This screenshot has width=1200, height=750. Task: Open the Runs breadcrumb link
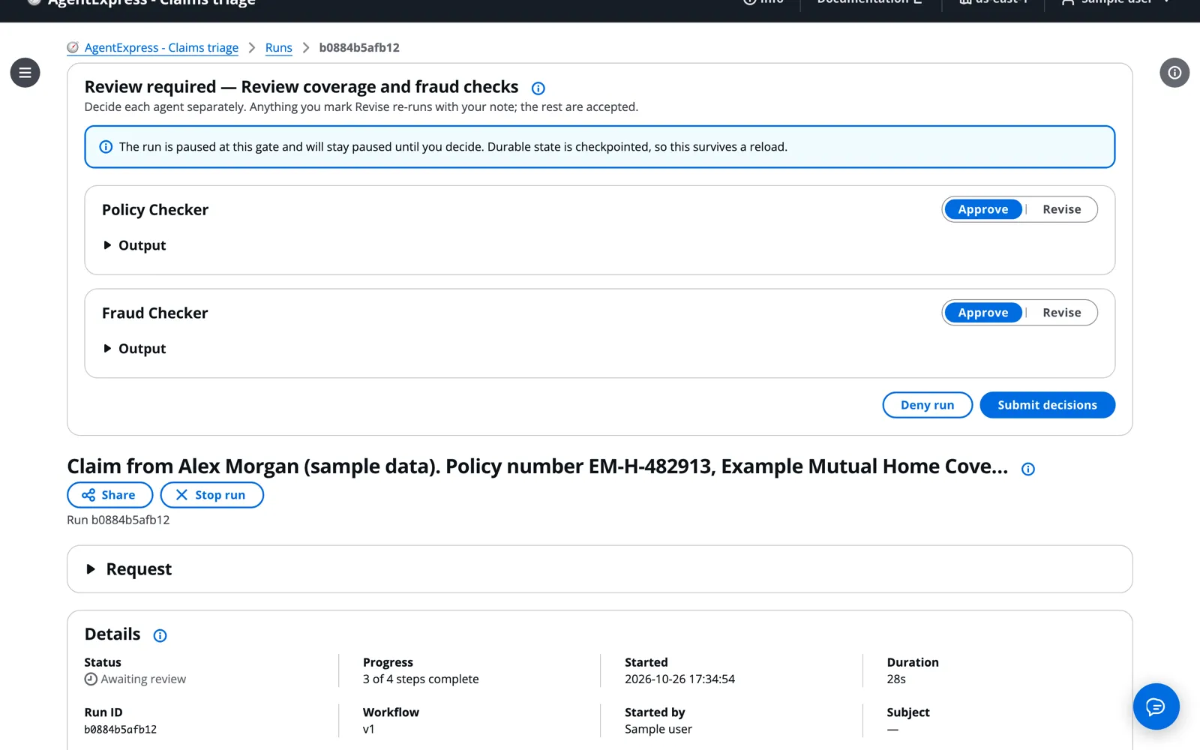tap(278, 48)
